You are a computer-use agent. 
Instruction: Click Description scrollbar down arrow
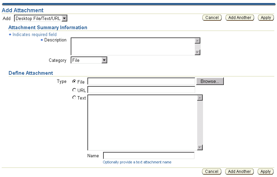(198, 52)
